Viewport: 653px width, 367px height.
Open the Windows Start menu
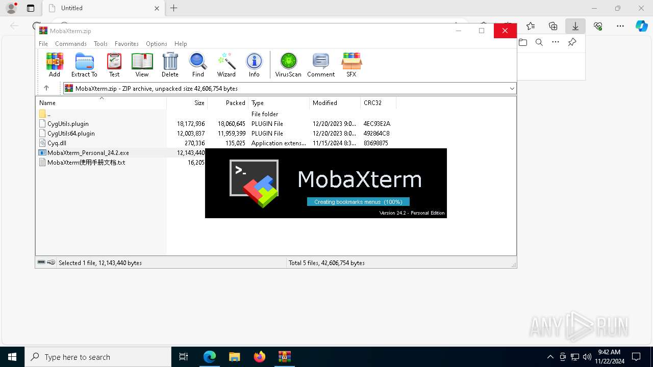[x=12, y=357]
